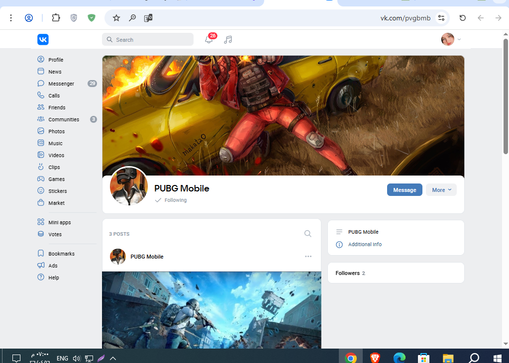This screenshot has width=509, height=363.
Task: Open the site settings icon in the address bar
Action: [x=441, y=18]
